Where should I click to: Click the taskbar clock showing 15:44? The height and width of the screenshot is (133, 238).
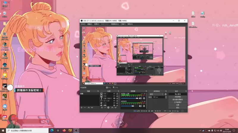coord(227,130)
